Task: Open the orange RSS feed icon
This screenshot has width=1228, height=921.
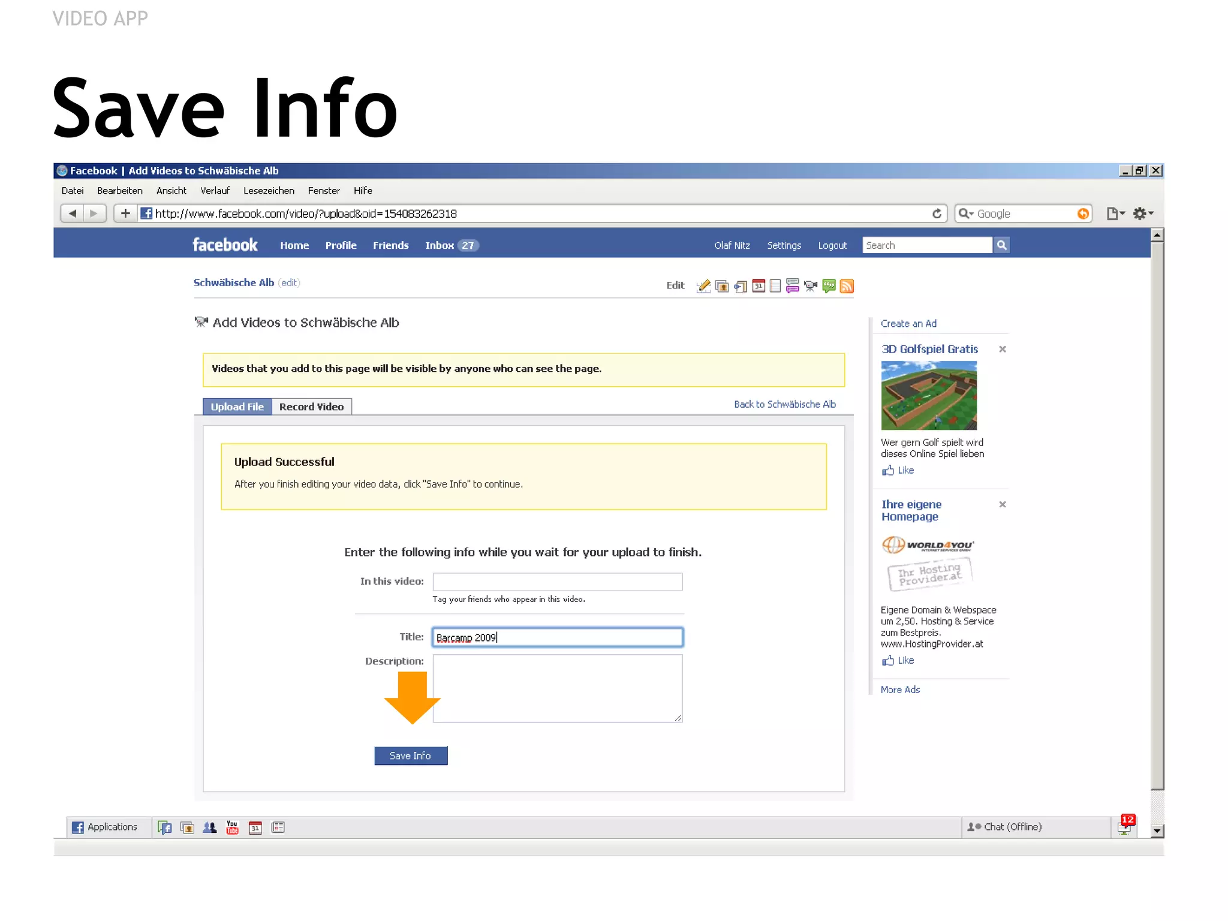Action: click(x=847, y=286)
